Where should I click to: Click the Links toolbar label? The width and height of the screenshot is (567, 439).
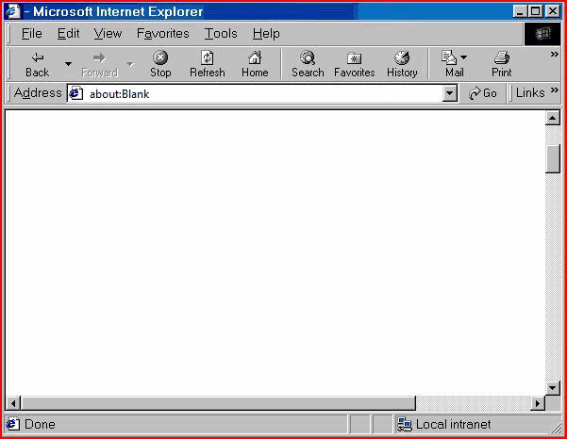point(530,93)
